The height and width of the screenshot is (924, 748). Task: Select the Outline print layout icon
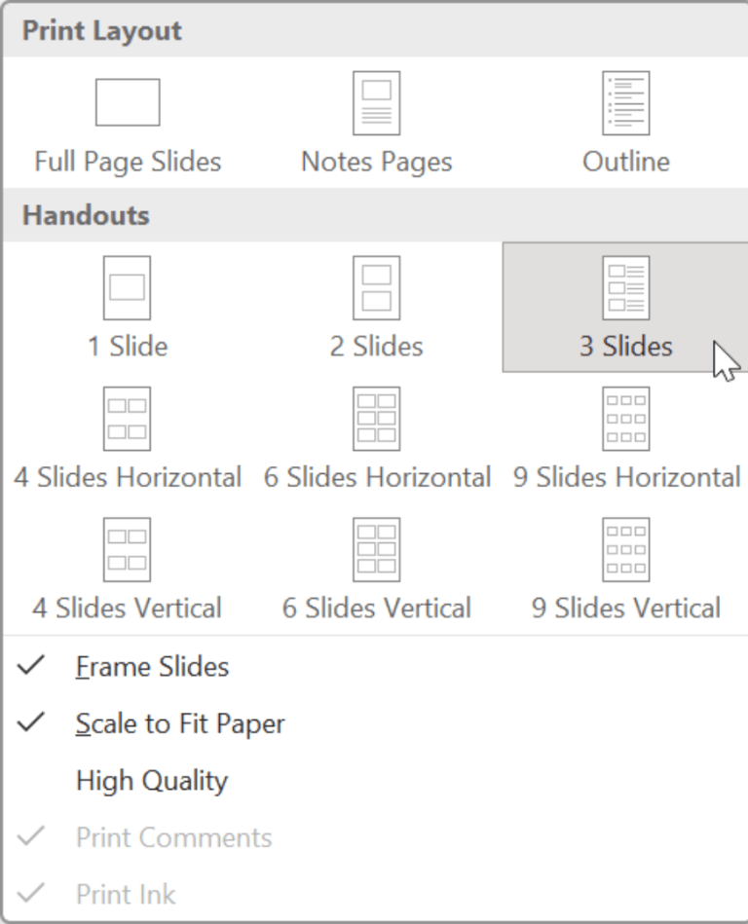coord(626,99)
